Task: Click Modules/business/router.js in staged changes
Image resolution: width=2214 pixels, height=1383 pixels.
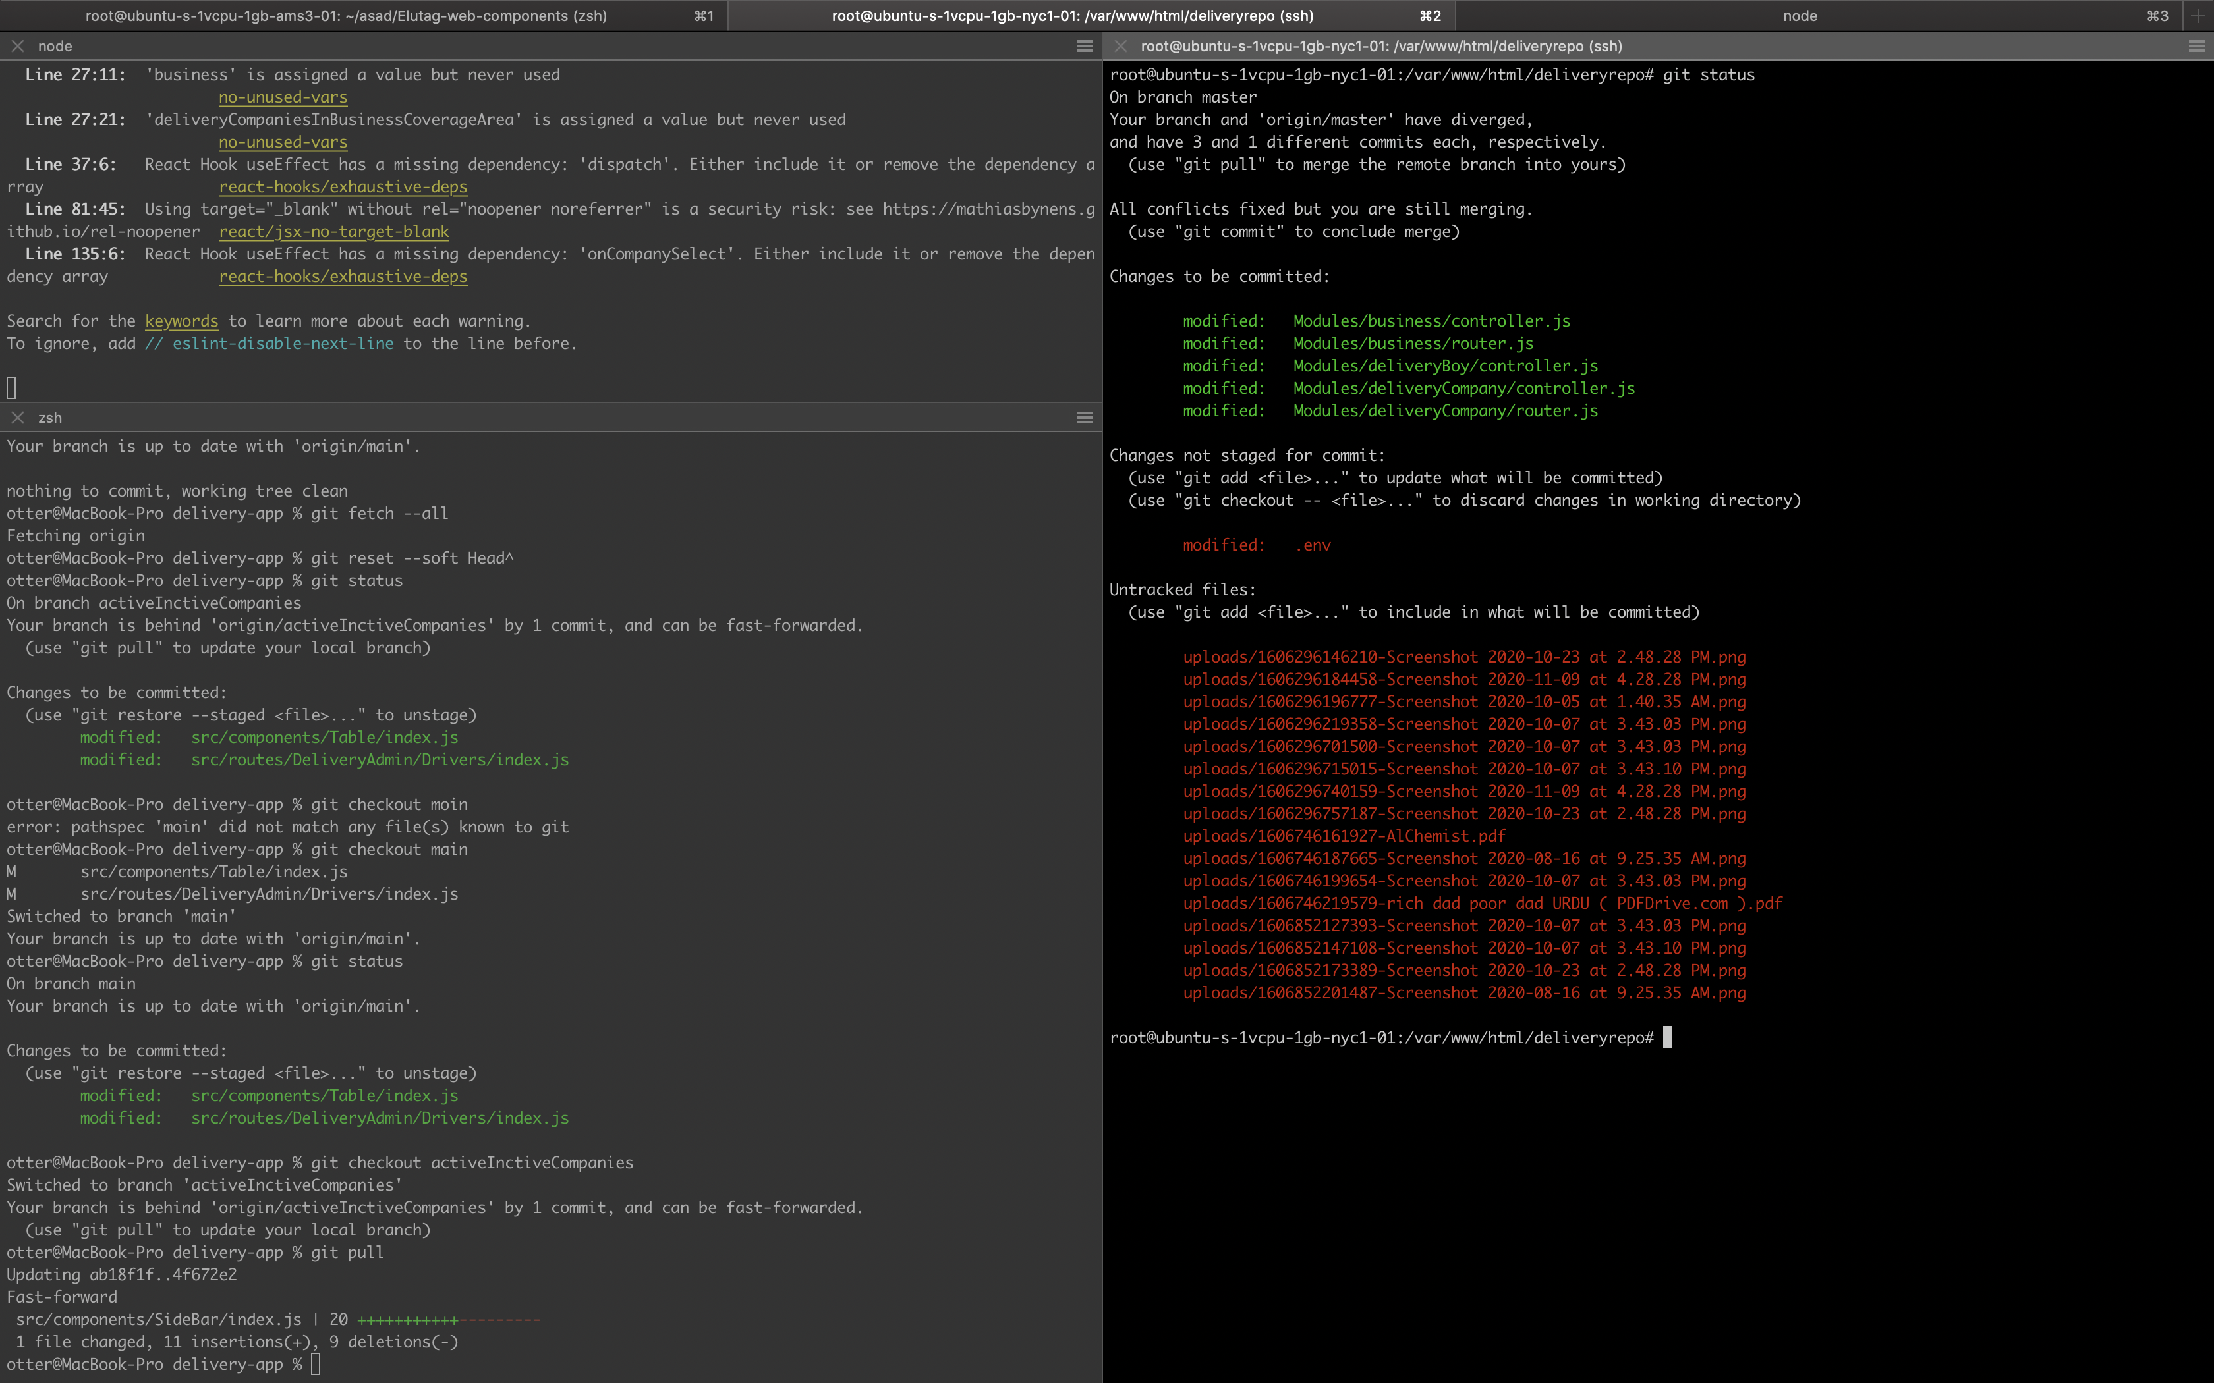Action: point(1413,343)
